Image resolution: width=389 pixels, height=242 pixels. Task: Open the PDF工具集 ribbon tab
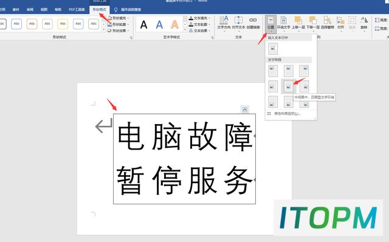(77, 10)
